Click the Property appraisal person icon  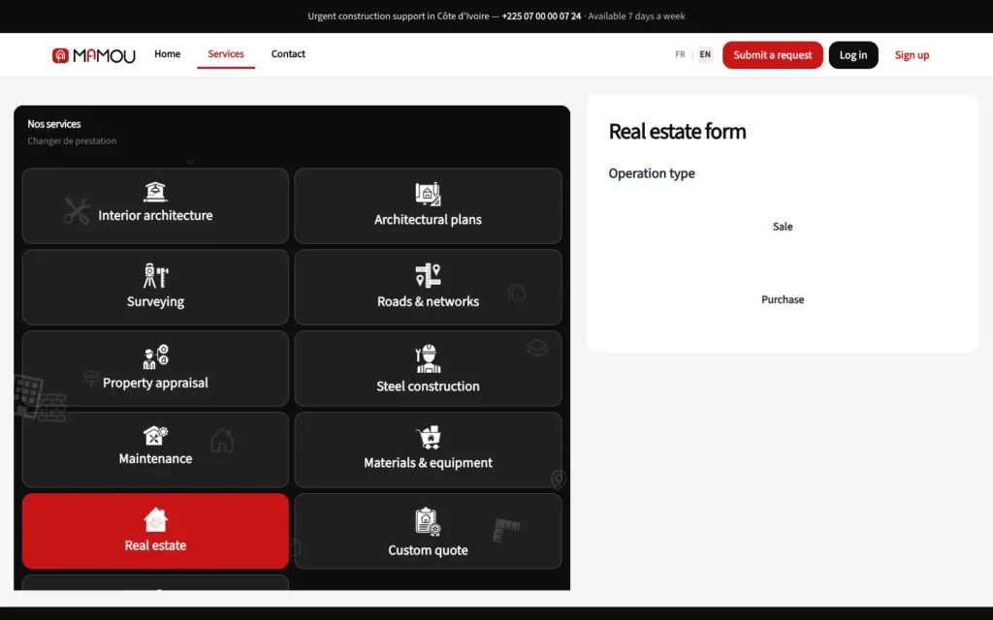156,356
